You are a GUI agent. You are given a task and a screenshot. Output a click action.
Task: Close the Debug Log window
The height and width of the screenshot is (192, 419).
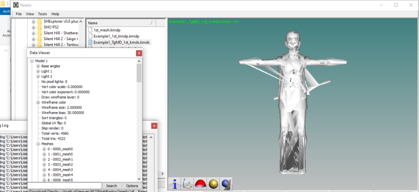(154, 126)
